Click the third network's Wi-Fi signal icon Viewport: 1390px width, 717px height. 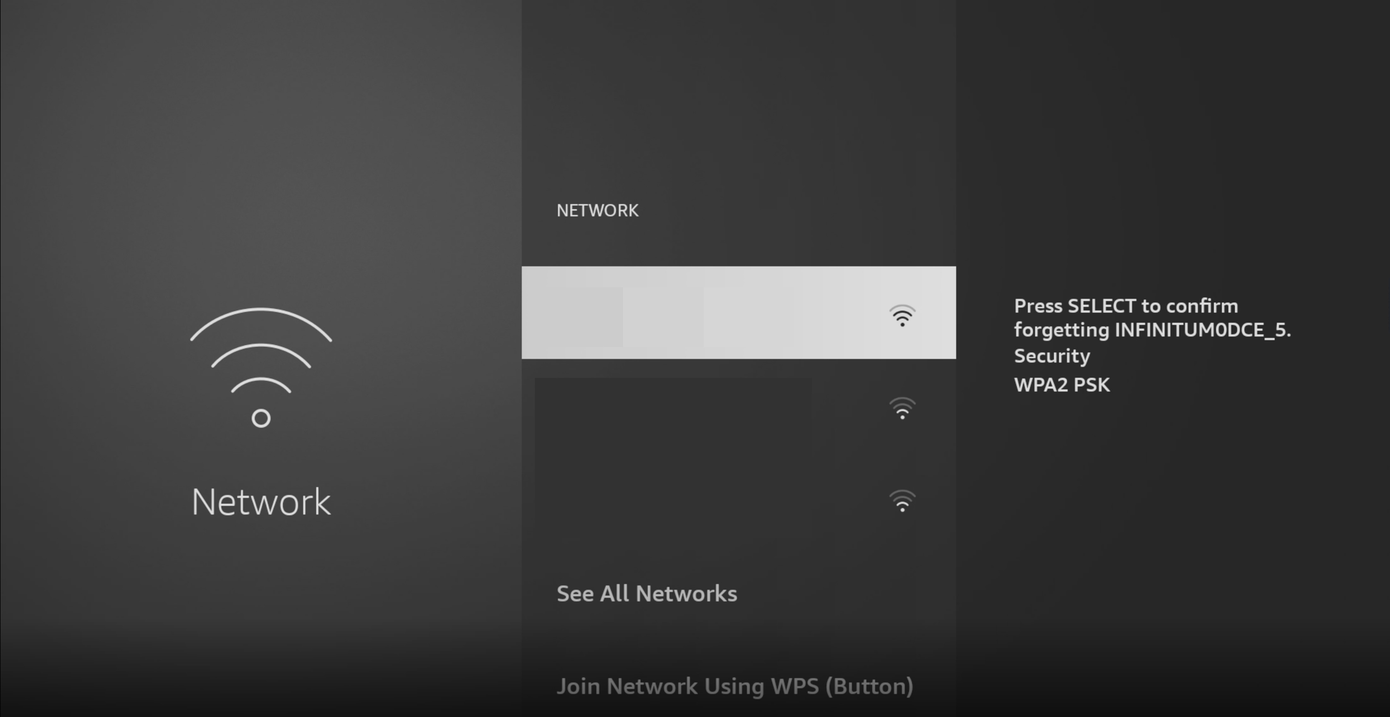pyautogui.click(x=902, y=501)
